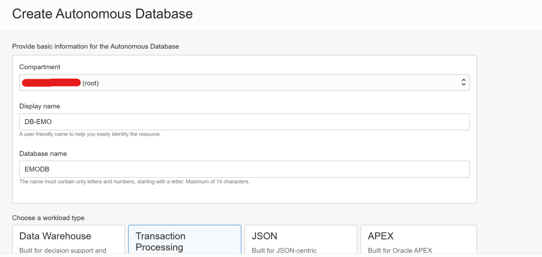Click the Database name field label
Screen dimensions: 542x257
43,154
